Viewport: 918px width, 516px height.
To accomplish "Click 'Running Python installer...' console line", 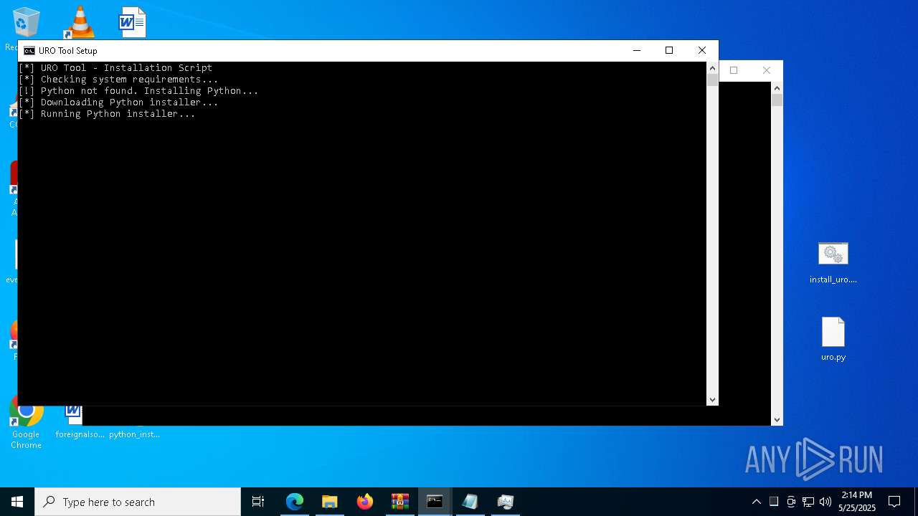I will click(107, 114).
